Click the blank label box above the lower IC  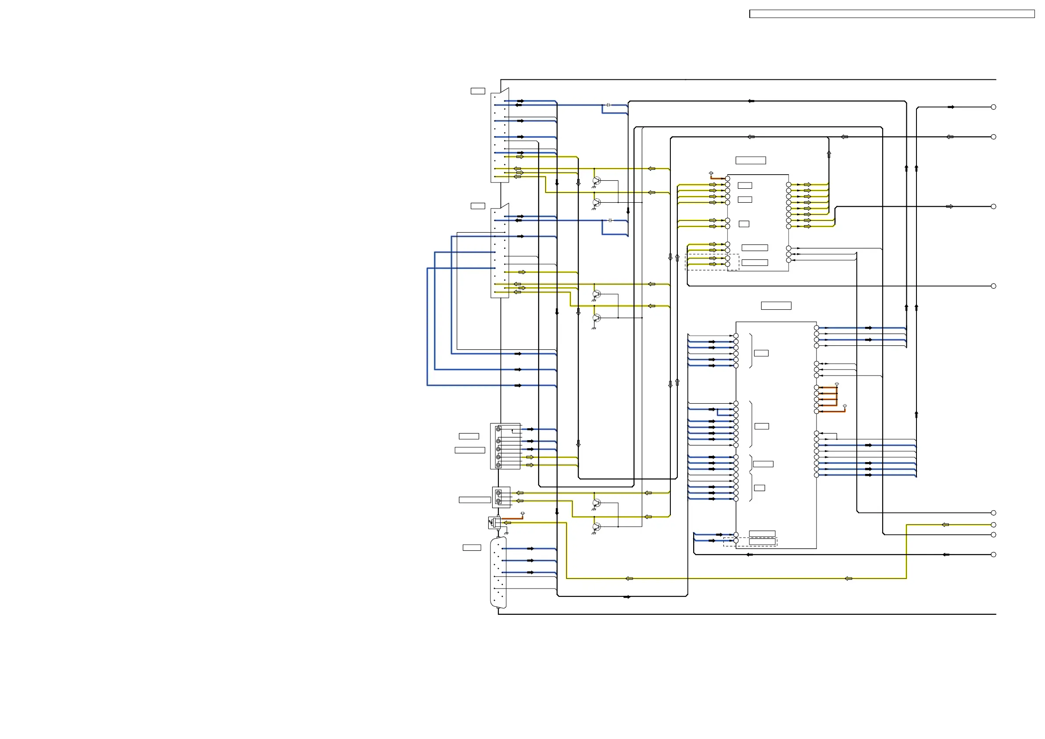click(776, 305)
